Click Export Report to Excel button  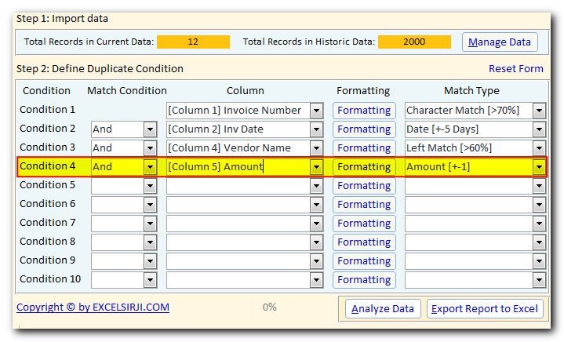coord(485,308)
